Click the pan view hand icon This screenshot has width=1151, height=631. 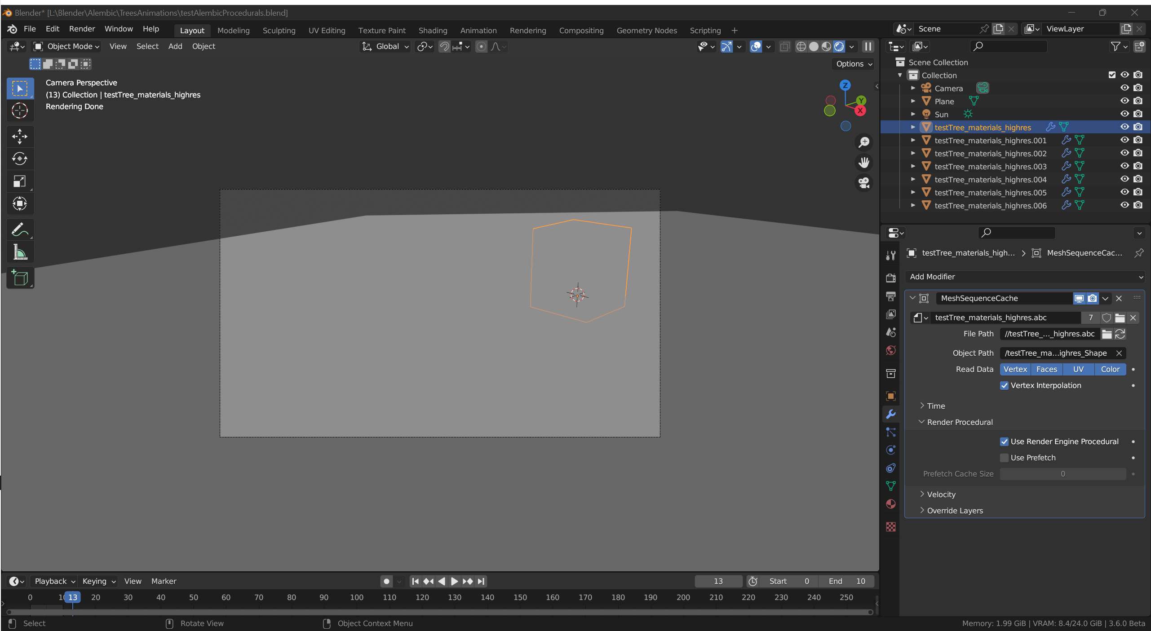point(863,163)
